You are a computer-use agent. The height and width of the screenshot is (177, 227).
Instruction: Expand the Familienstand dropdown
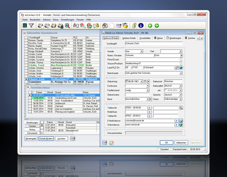coord(148,90)
